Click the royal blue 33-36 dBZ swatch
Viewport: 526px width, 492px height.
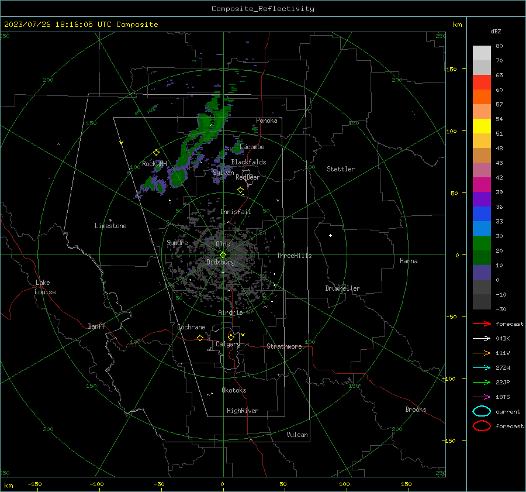click(x=482, y=214)
